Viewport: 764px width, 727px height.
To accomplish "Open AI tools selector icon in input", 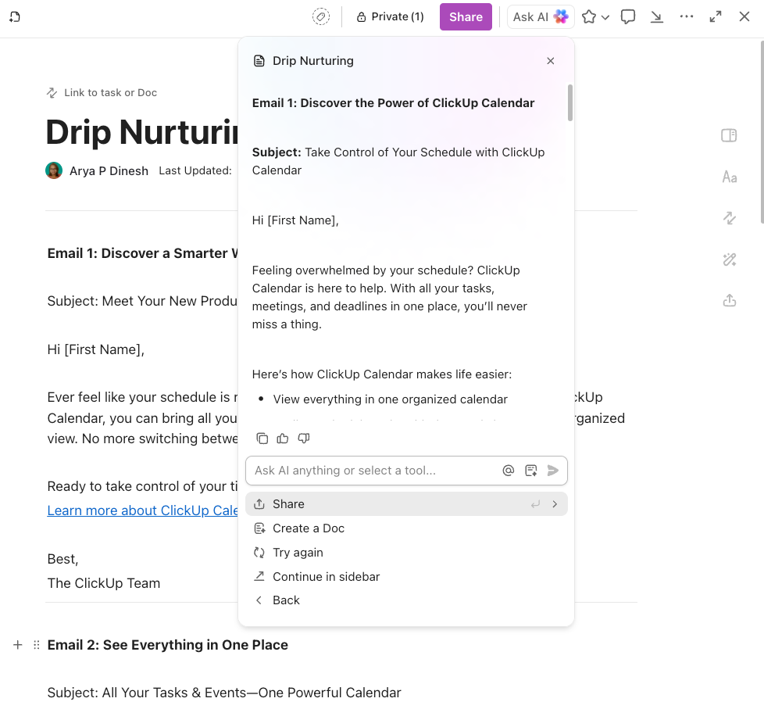I will coord(531,471).
